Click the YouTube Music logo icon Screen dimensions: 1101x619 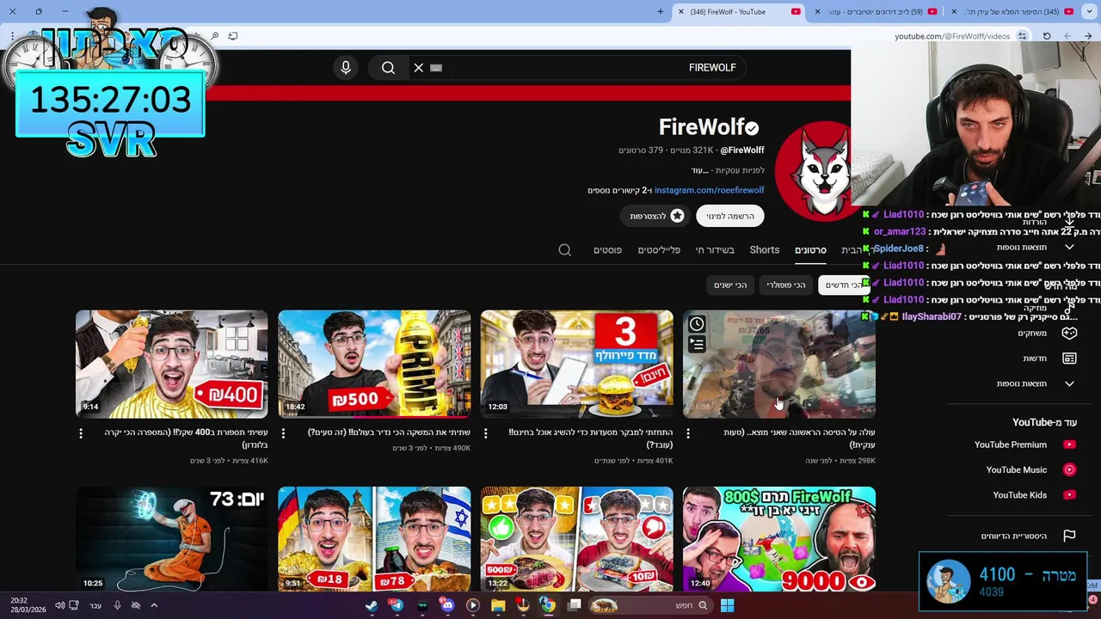pos(1069,469)
